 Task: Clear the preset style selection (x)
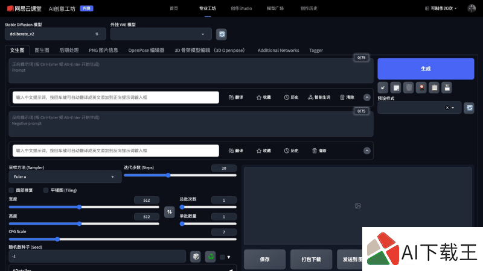click(447, 108)
